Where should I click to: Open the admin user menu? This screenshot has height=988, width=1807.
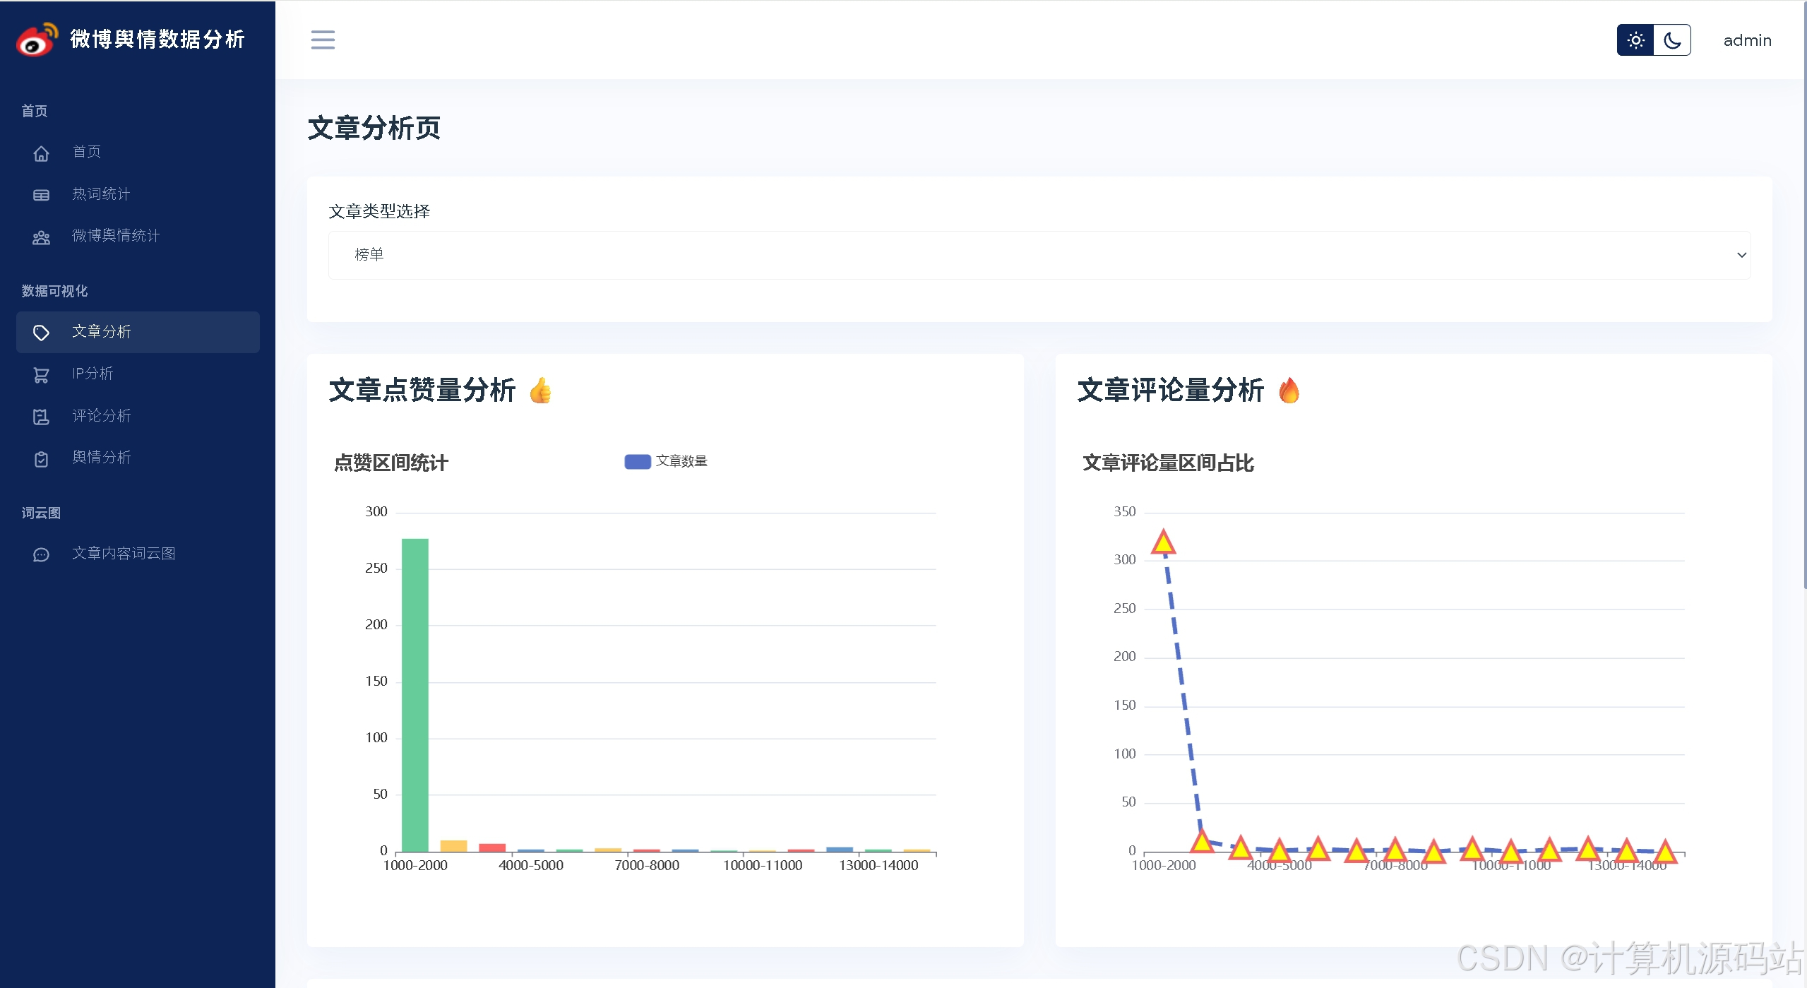click(1747, 40)
